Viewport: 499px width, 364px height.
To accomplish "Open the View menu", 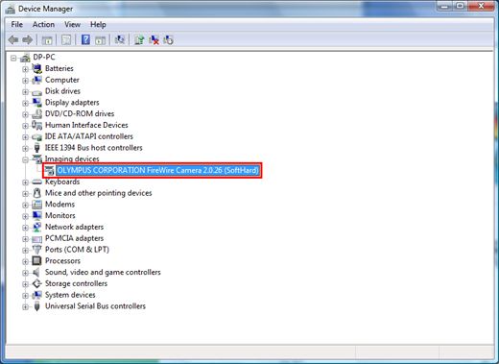I will tap(72, 25).
